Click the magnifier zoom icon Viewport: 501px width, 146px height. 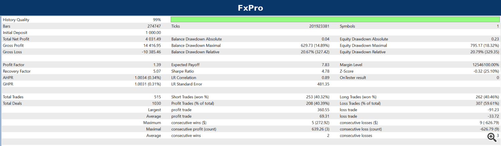[x=491, y=137]
